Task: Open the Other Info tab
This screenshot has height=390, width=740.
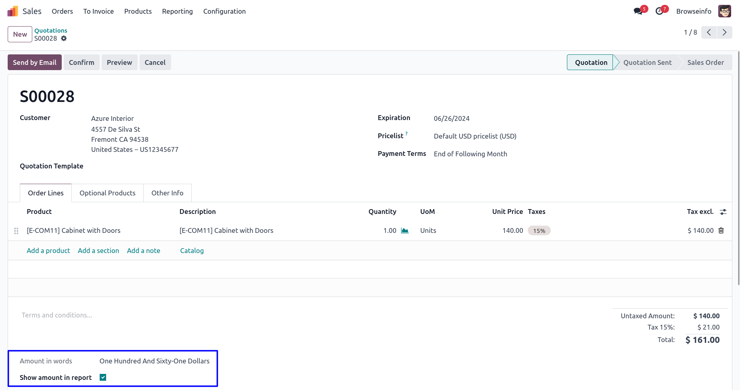Action: coord(167,193)
